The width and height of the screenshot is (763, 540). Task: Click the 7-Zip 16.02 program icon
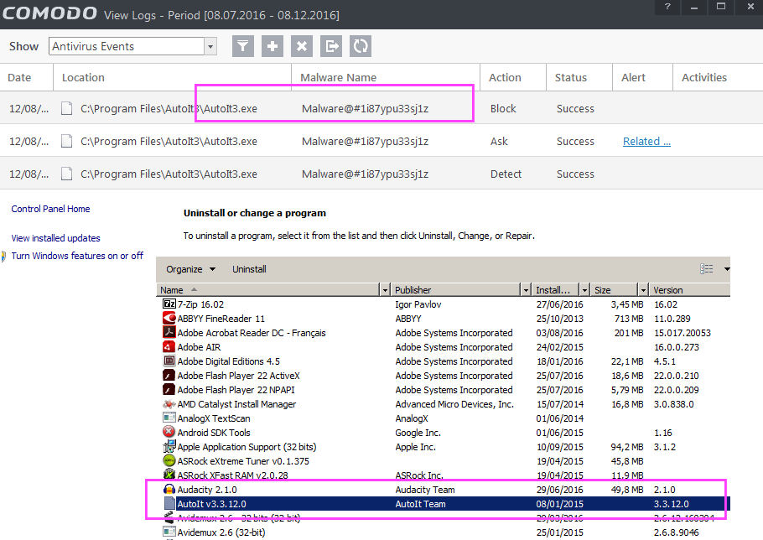169,304
